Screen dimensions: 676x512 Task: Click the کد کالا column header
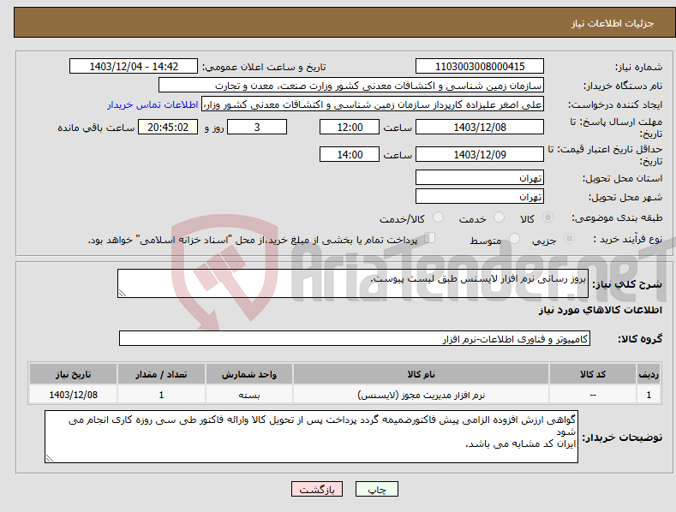[593, 374]
